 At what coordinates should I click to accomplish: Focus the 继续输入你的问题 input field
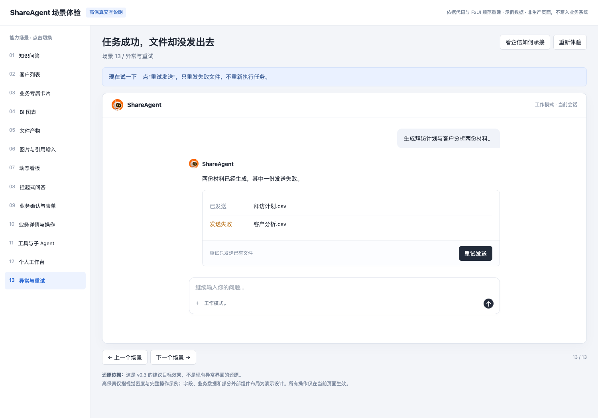(344, 287)
